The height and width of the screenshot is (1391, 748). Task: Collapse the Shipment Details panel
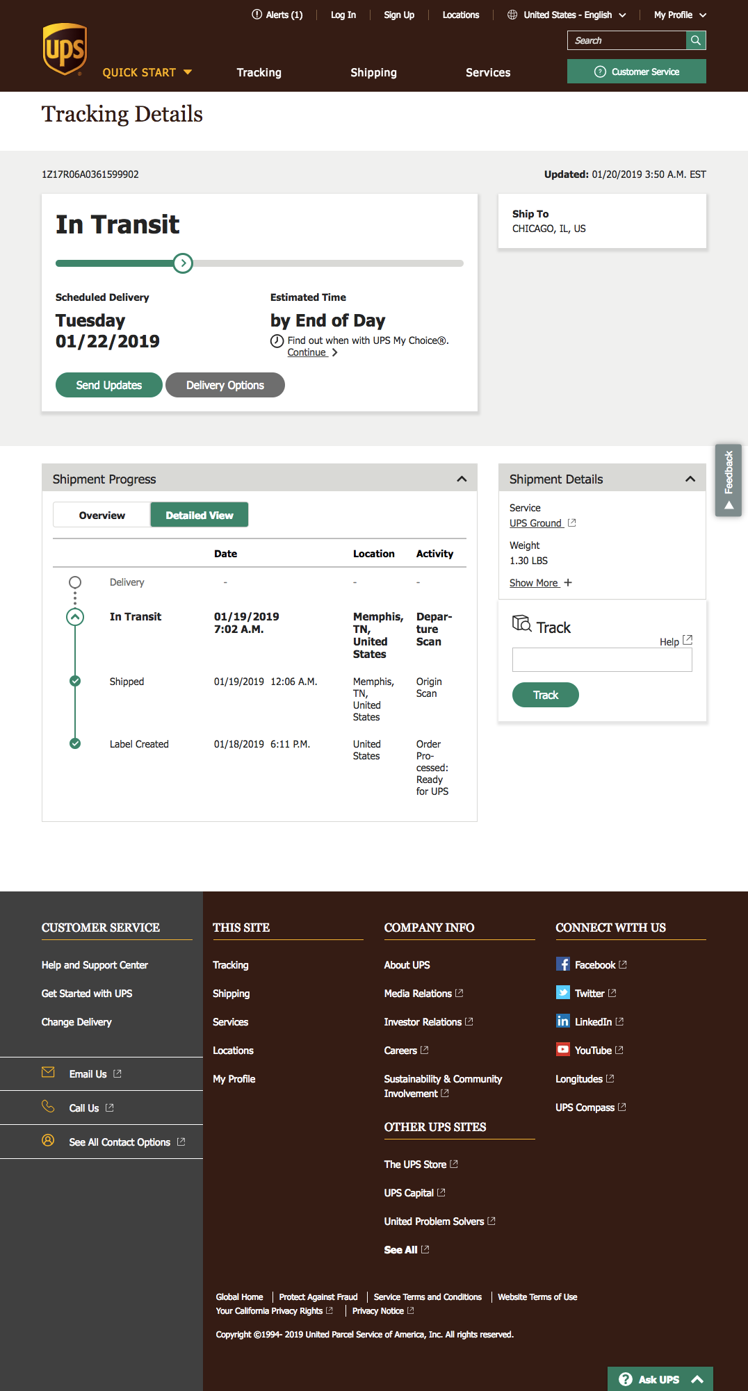click(x=690, y=479)
